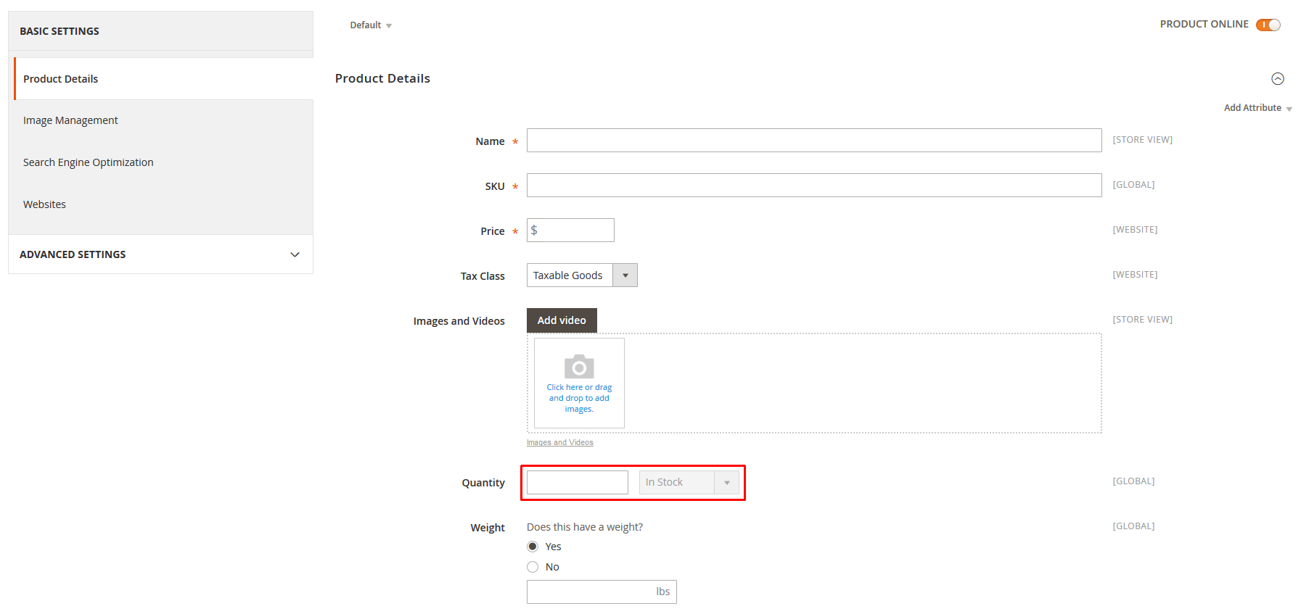Expand the Advanced Settings section
Viewport: 1301px width, 614px height.
coord(160,254)
